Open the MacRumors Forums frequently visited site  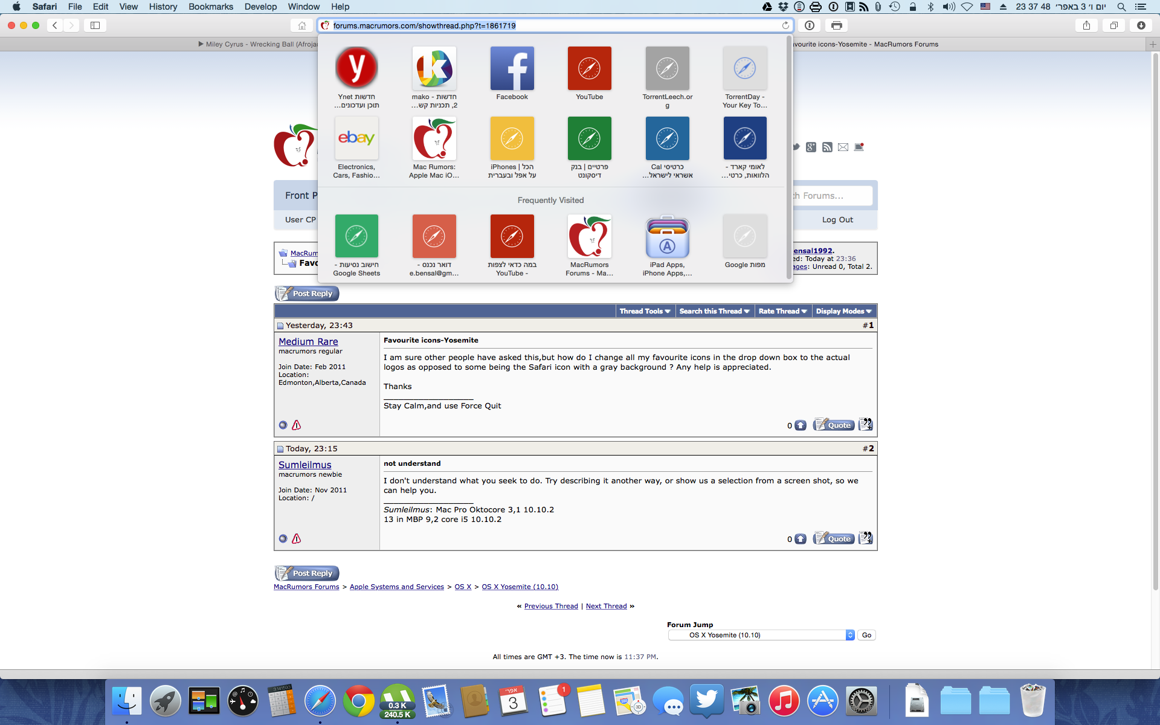click(589, 236)
